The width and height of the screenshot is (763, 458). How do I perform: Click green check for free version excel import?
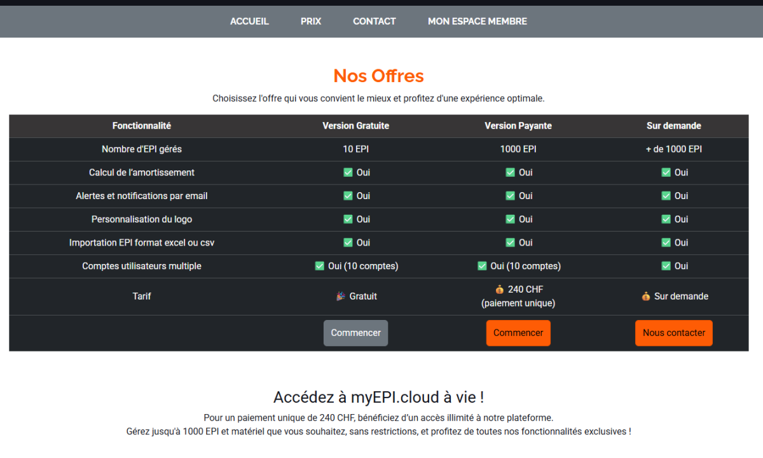[x=348, y=242]
